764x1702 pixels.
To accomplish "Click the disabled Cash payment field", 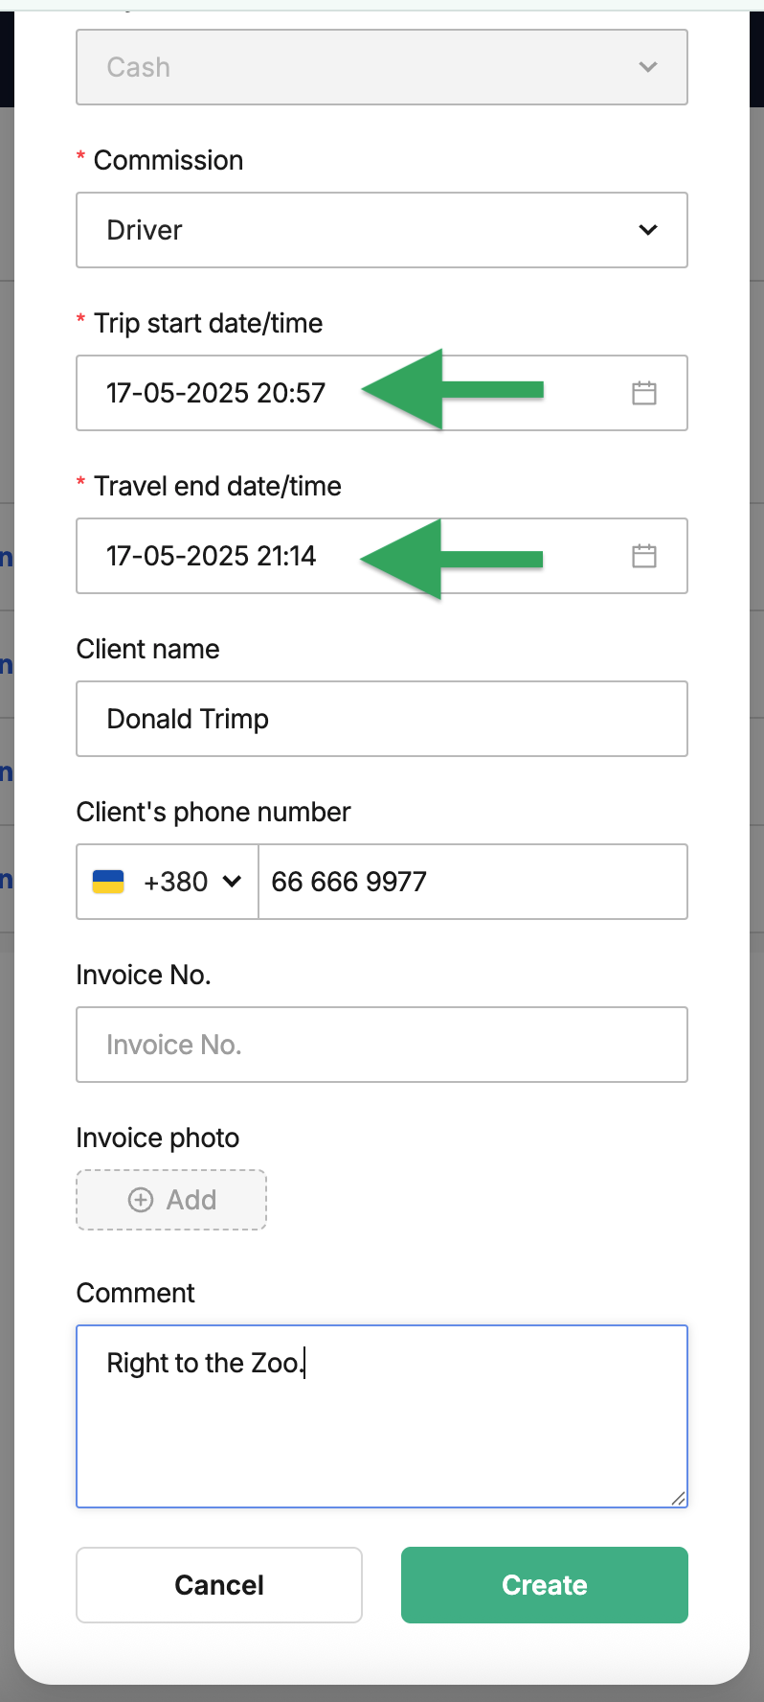I will click(x=382, y=67).
